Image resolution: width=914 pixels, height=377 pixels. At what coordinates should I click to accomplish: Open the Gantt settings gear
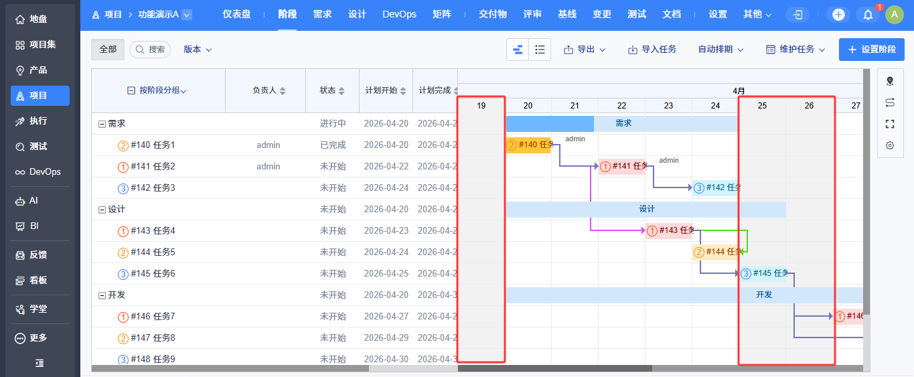tap(890, 145)
